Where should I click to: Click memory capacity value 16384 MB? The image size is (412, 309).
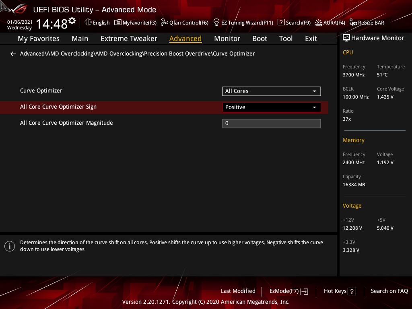tap(354, 185)
